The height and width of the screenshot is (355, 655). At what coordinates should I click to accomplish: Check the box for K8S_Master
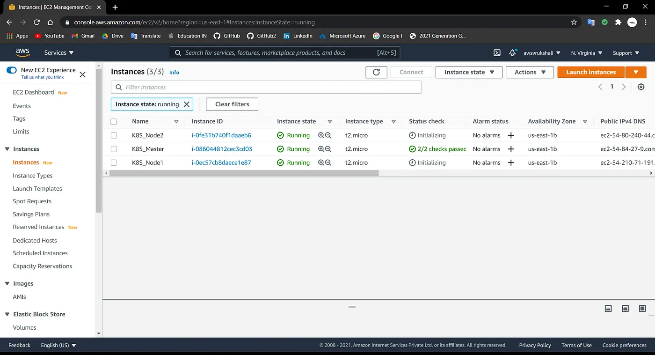click(114, 149)
